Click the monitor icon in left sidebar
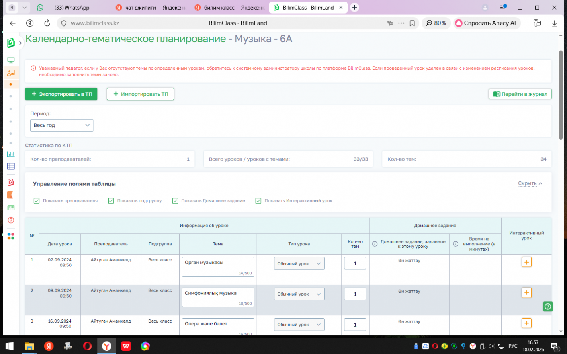The image size is (567, 354). 11,60
